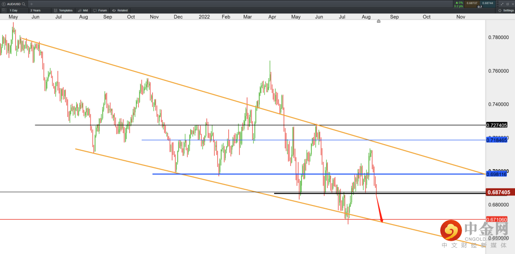The height and width of the screenshot is (254, 515).
Task: Click the Settings gear icon
Action: click(500, 10)
